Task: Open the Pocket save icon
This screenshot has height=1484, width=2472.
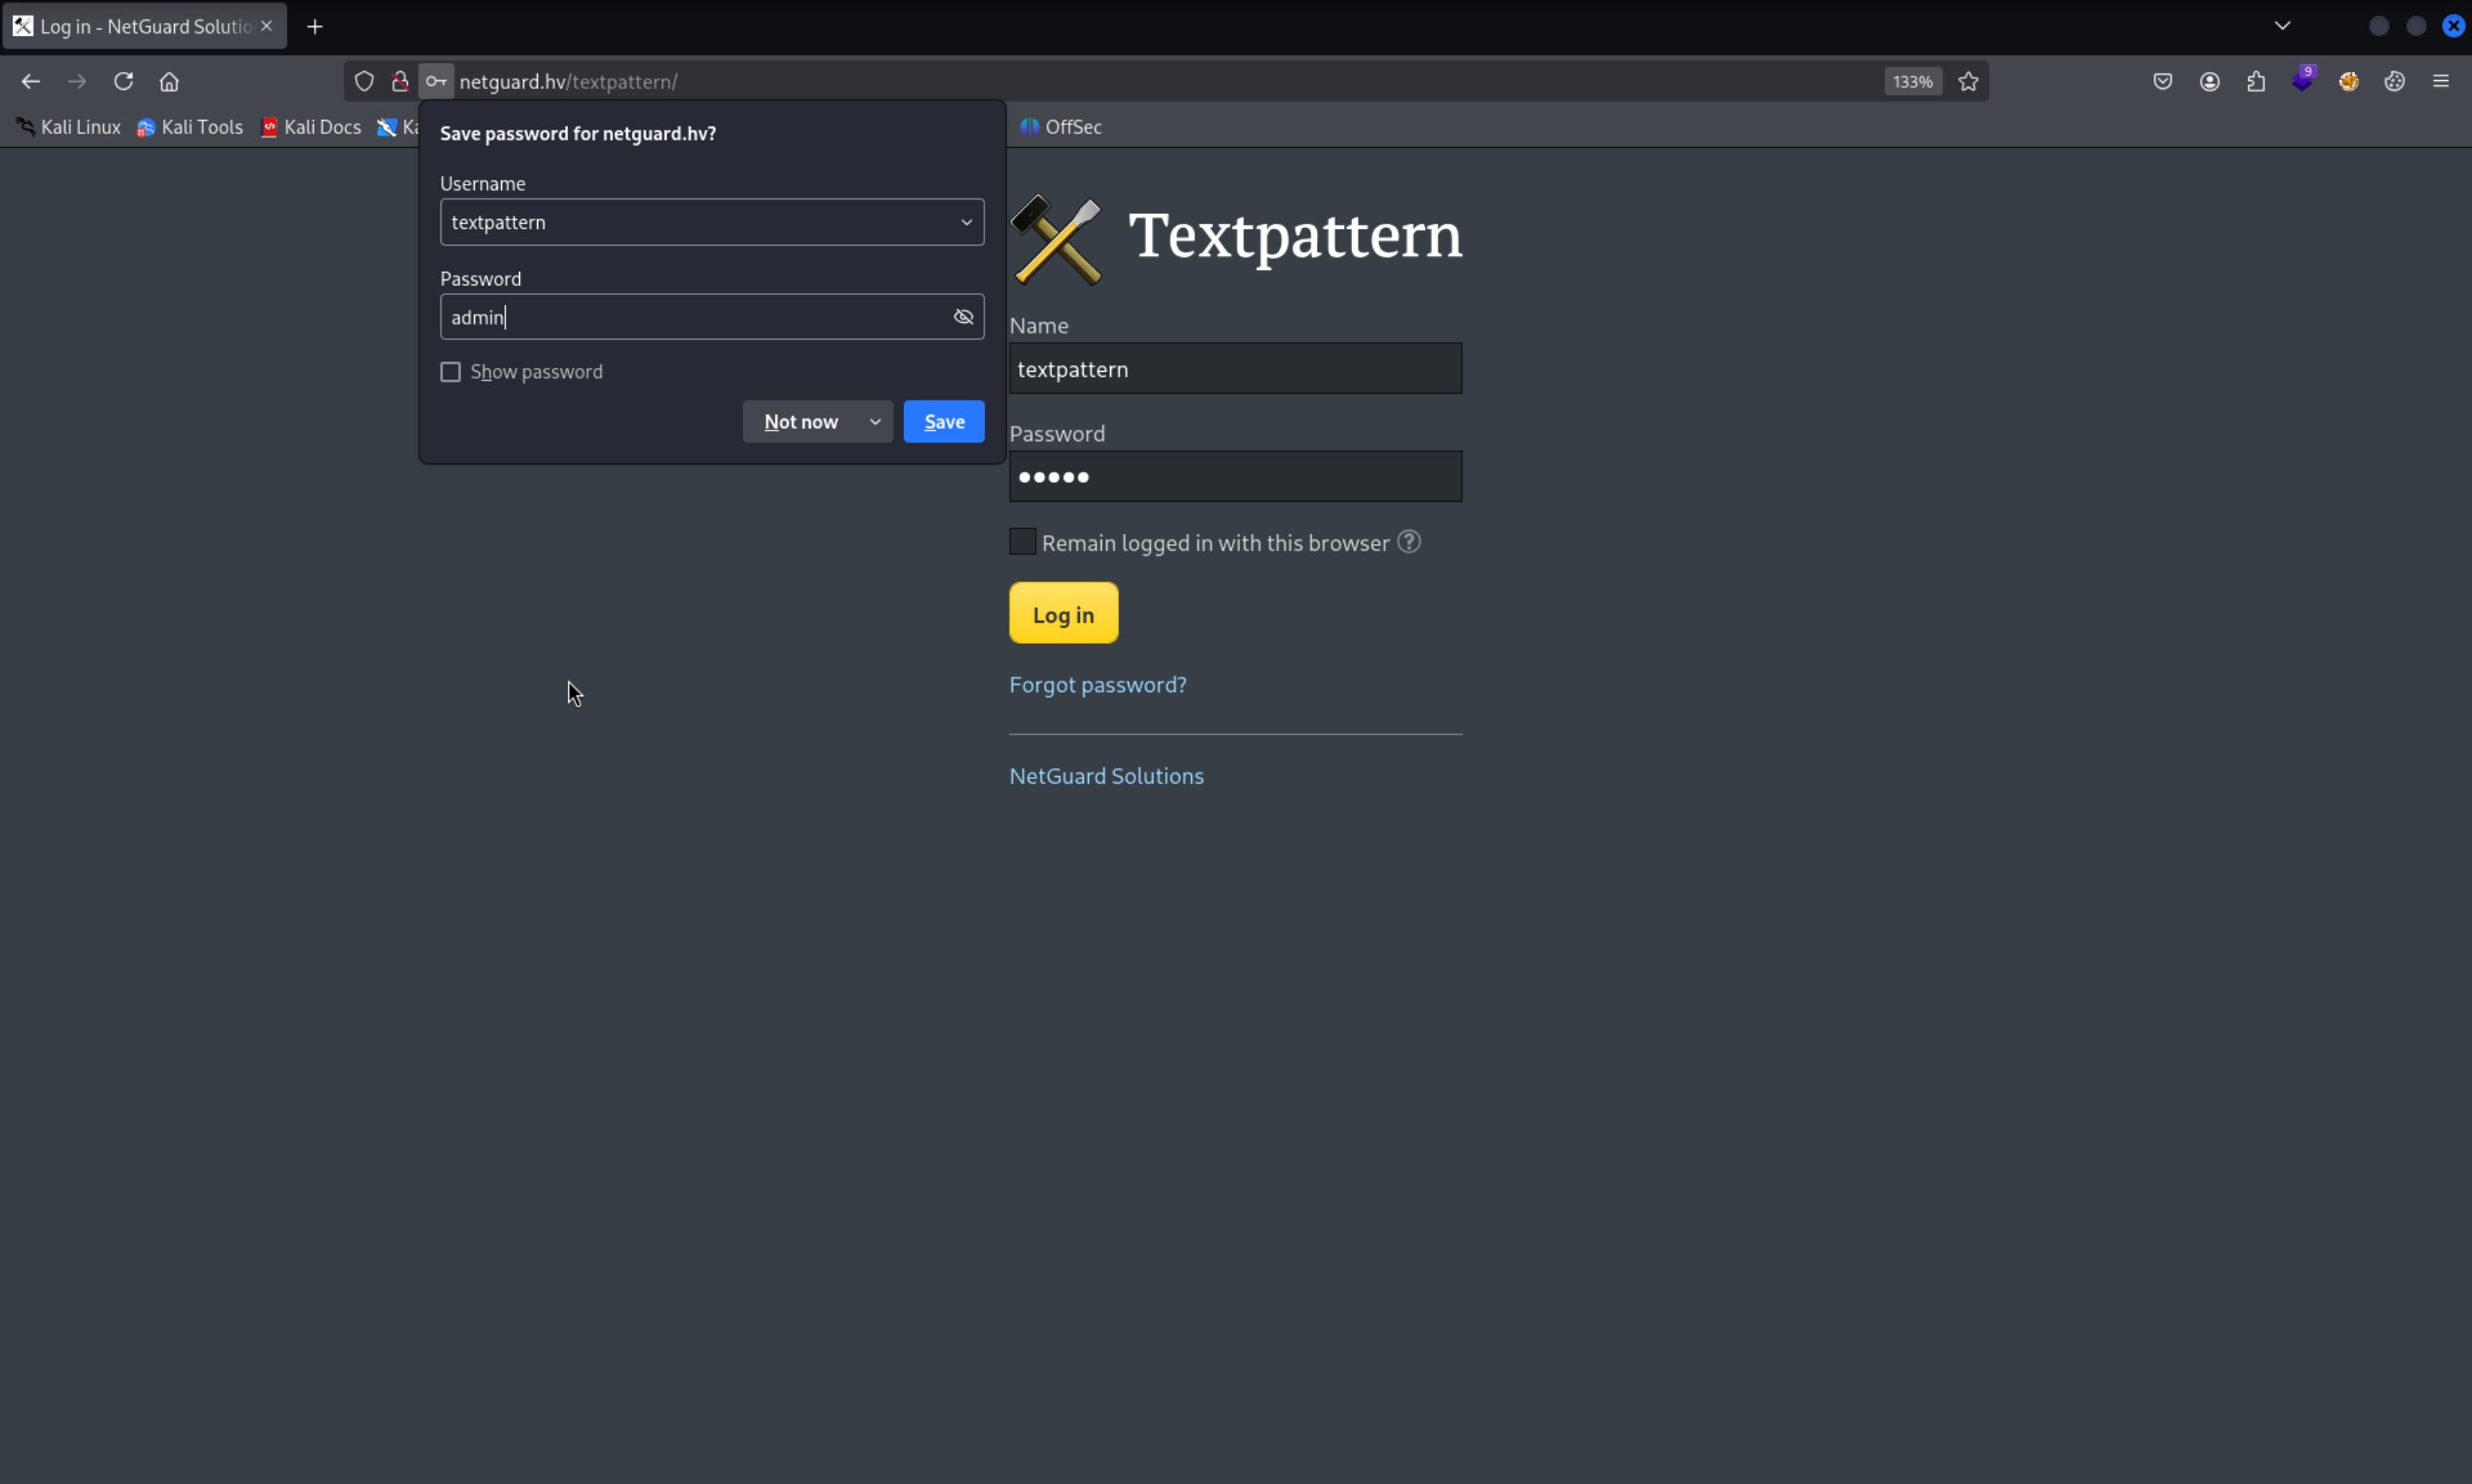Action: tap(2162, 81)
